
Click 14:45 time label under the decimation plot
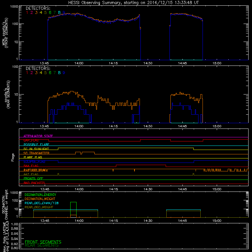pos(182,221)
